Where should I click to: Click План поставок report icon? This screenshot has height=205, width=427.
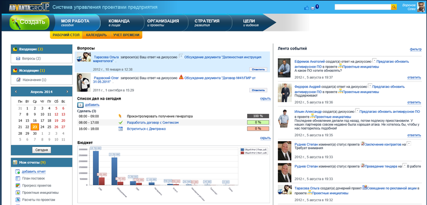pos(18,178)
